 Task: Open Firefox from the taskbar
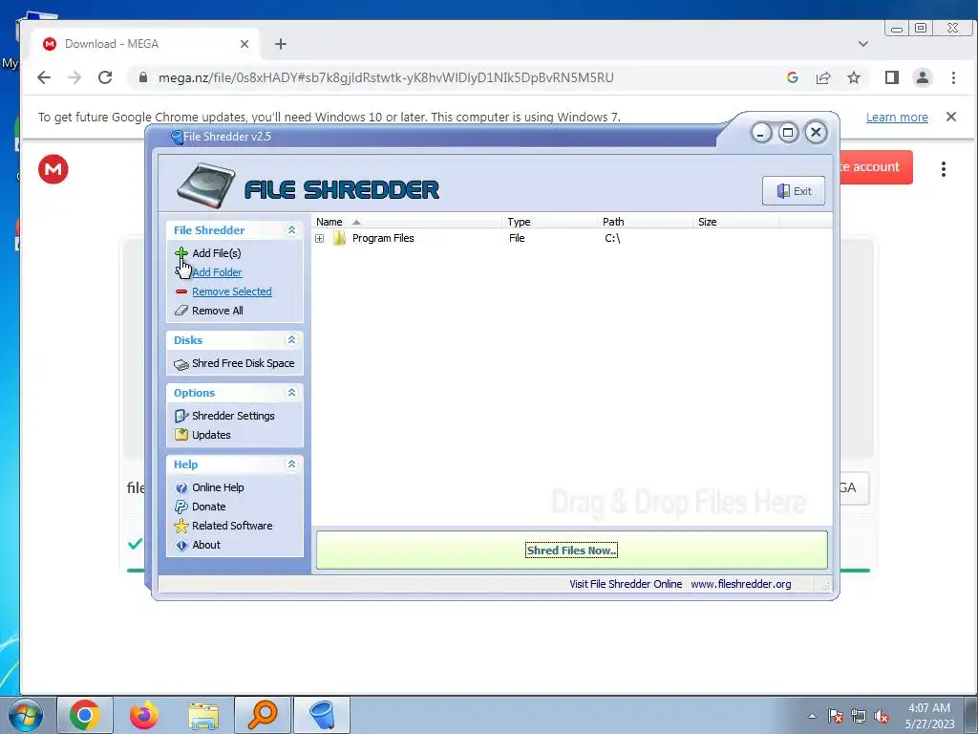(144, 715)
